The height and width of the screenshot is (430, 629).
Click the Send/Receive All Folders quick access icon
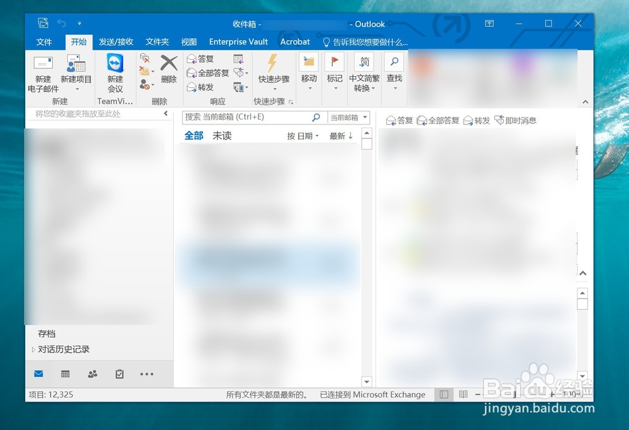43,23
